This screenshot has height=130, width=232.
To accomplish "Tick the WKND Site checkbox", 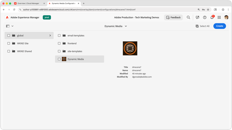I will pos(9,43).
